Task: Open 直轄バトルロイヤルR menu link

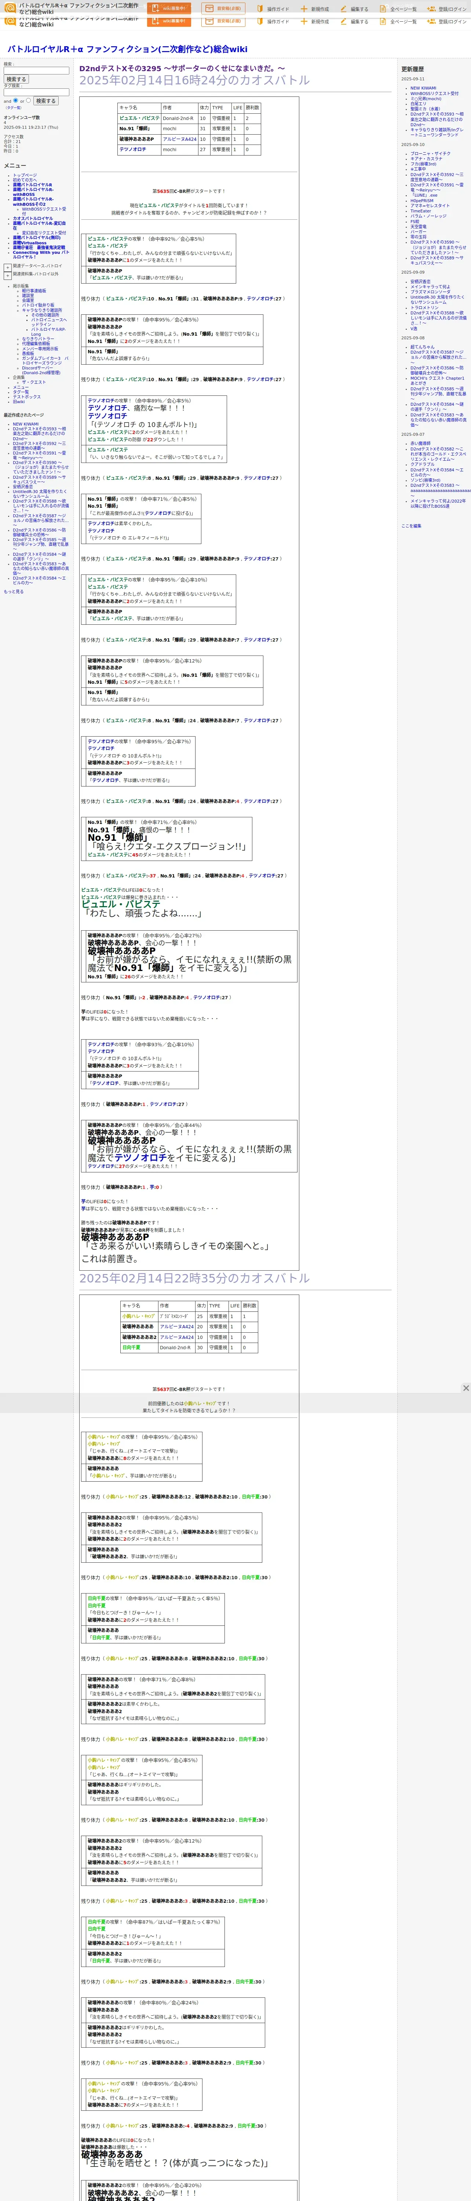Action: pos(33,185)
